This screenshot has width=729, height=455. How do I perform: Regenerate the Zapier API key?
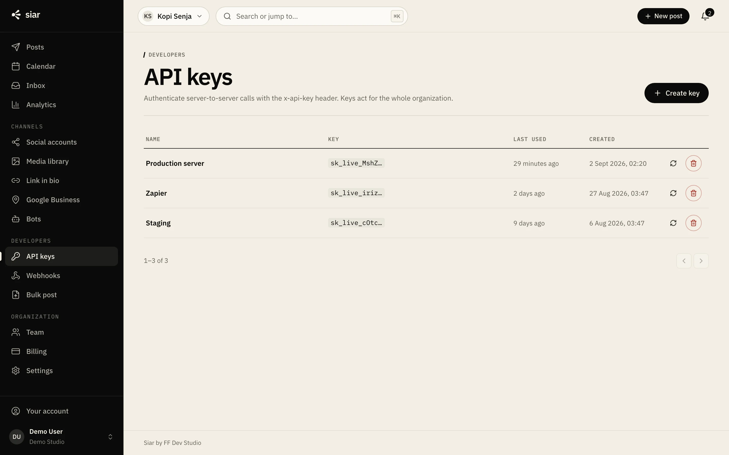[x=673, y=193]
